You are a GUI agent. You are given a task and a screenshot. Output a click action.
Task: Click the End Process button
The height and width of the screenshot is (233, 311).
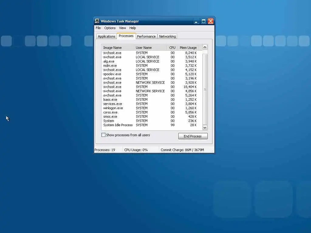[x=193, y=136]
